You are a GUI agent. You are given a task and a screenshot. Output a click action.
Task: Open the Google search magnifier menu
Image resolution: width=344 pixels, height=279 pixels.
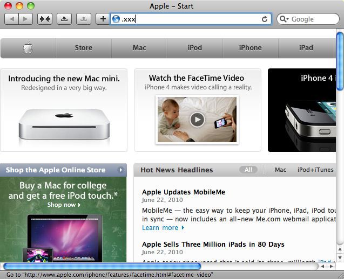(284, 19)
